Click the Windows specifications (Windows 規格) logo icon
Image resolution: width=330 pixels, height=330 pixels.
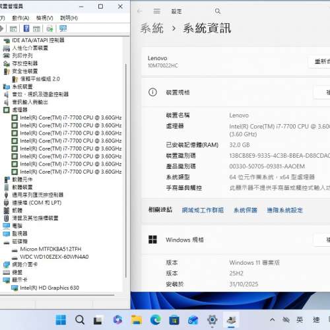pos(152,240)
